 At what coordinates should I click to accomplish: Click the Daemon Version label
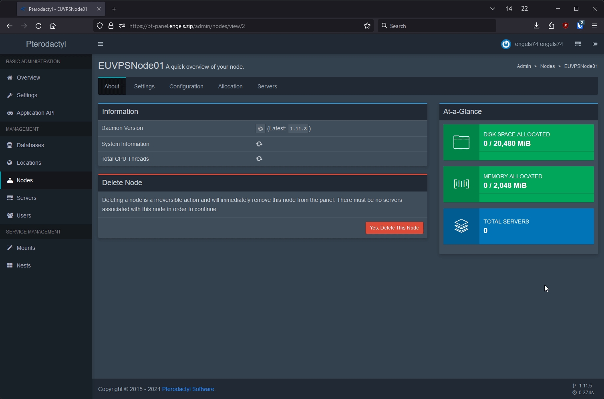coord(122,128)
